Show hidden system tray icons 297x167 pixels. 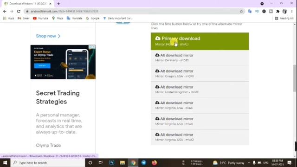[249, 163]
